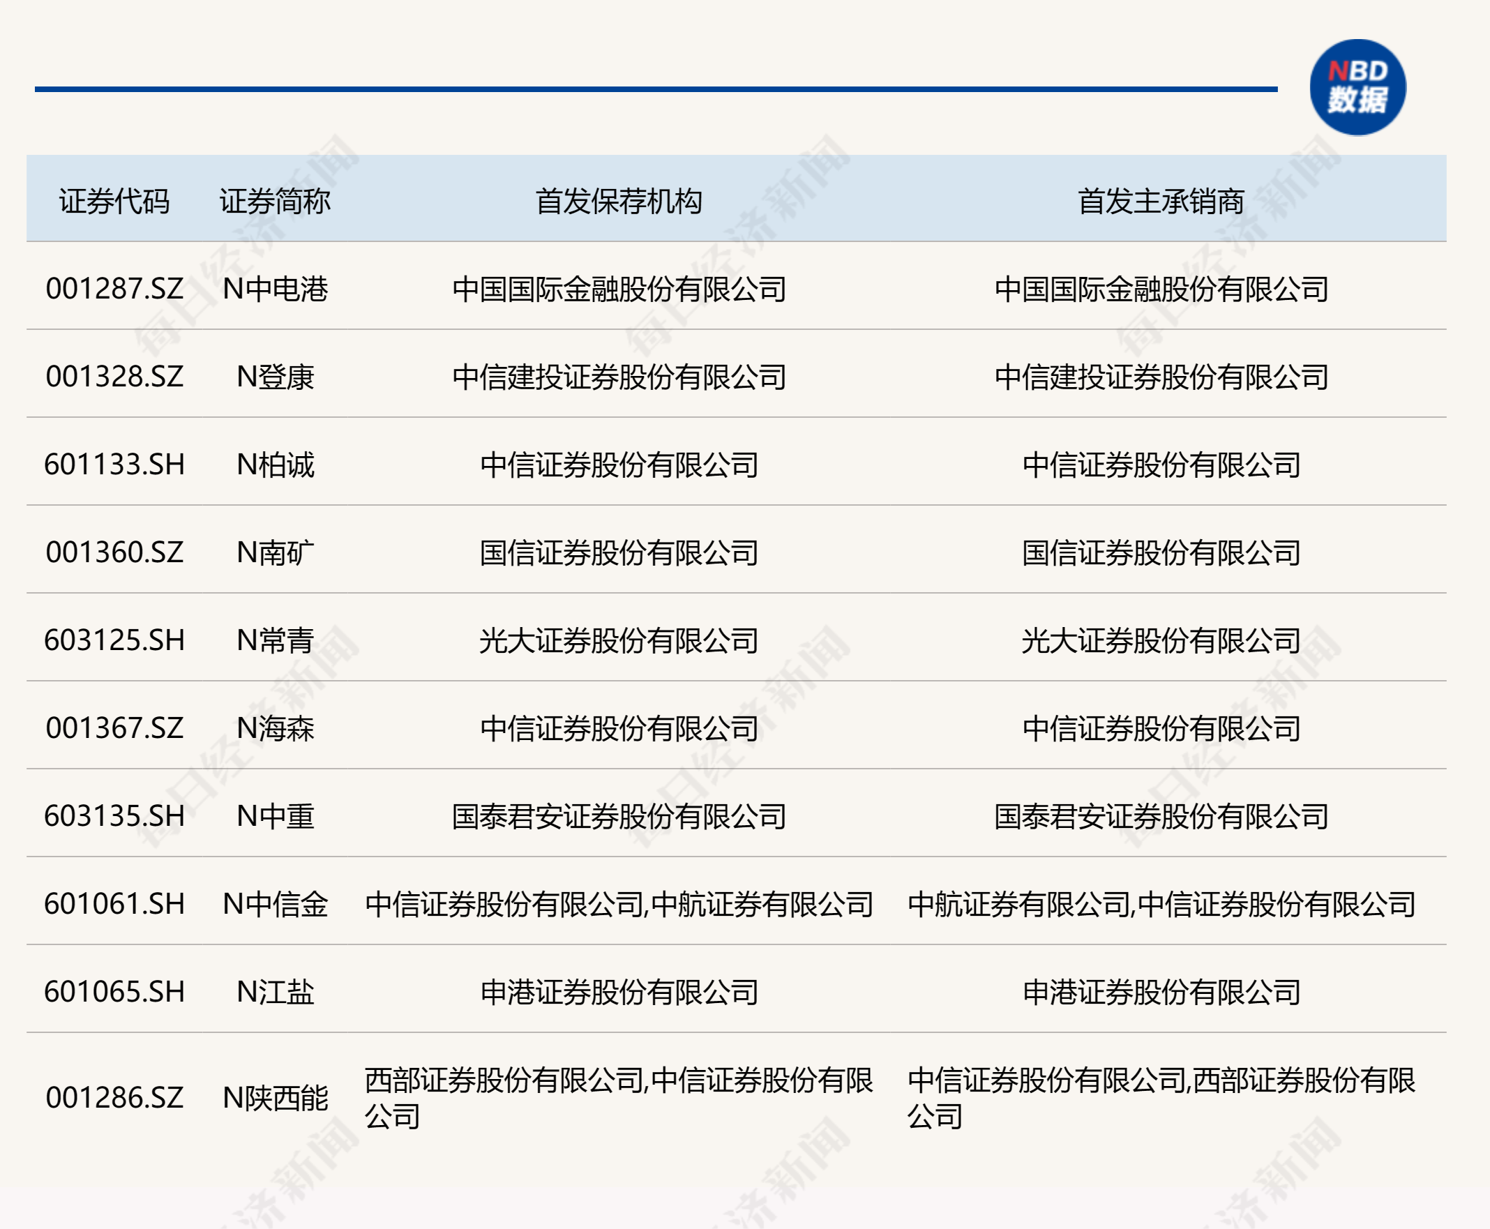
Task: Click underwriter cell in N陕西能 row
Action: (x=1161, y=1097)
